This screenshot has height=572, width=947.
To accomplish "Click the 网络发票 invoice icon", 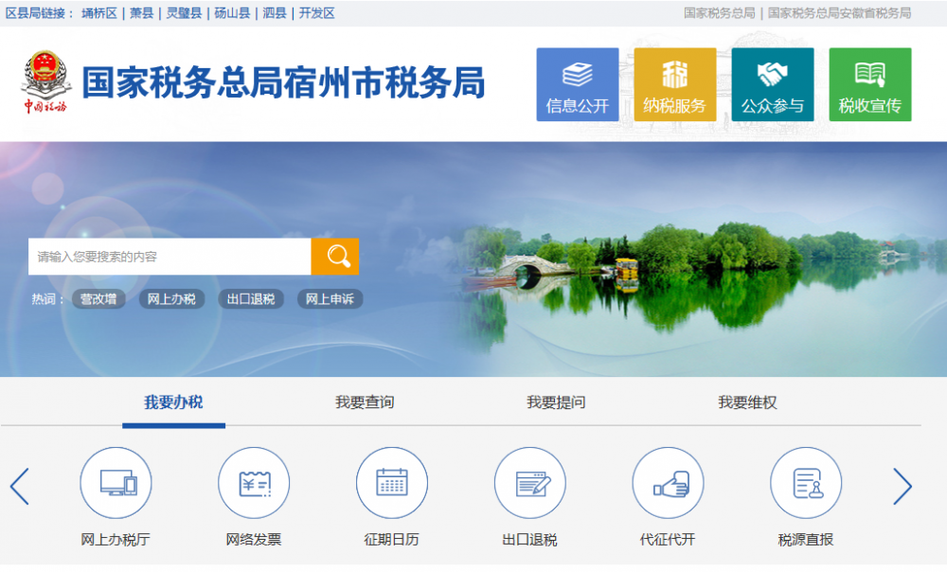I will tap(254, 483).
